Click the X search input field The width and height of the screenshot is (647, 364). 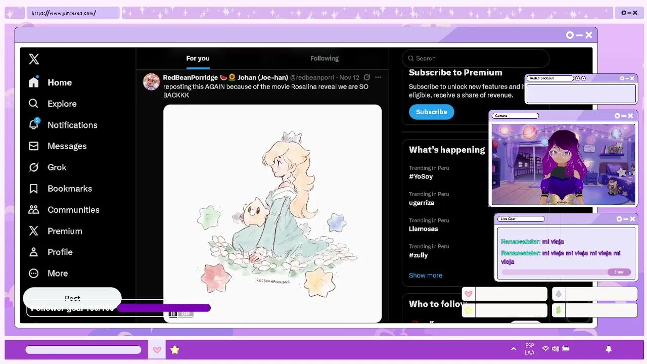[476, 58]
